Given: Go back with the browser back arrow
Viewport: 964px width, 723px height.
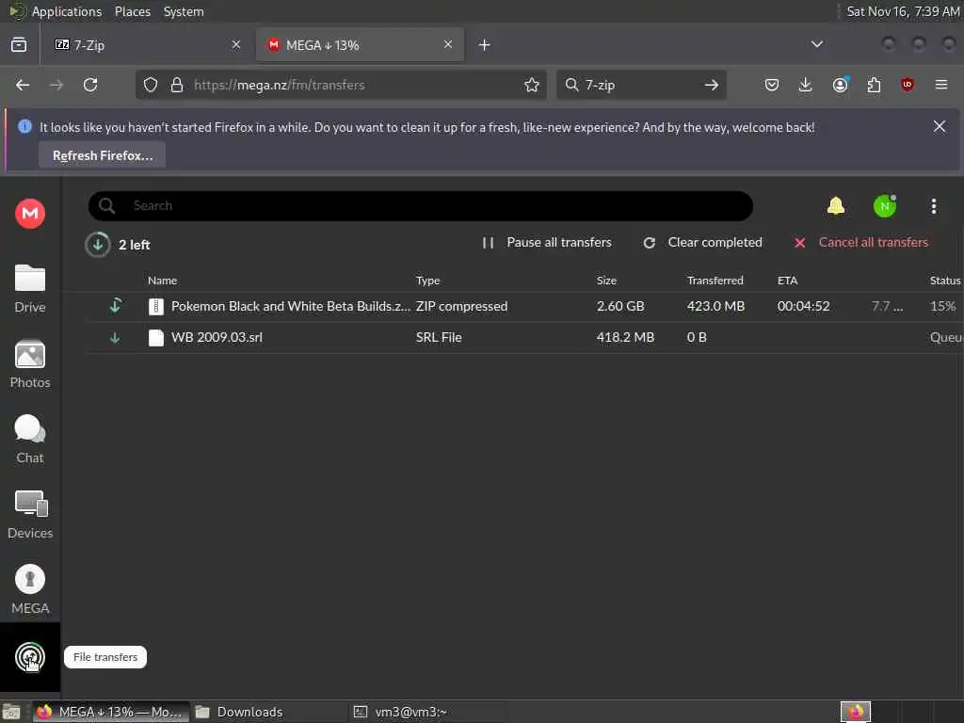Looking at the screenshot, I should [23, 85].
